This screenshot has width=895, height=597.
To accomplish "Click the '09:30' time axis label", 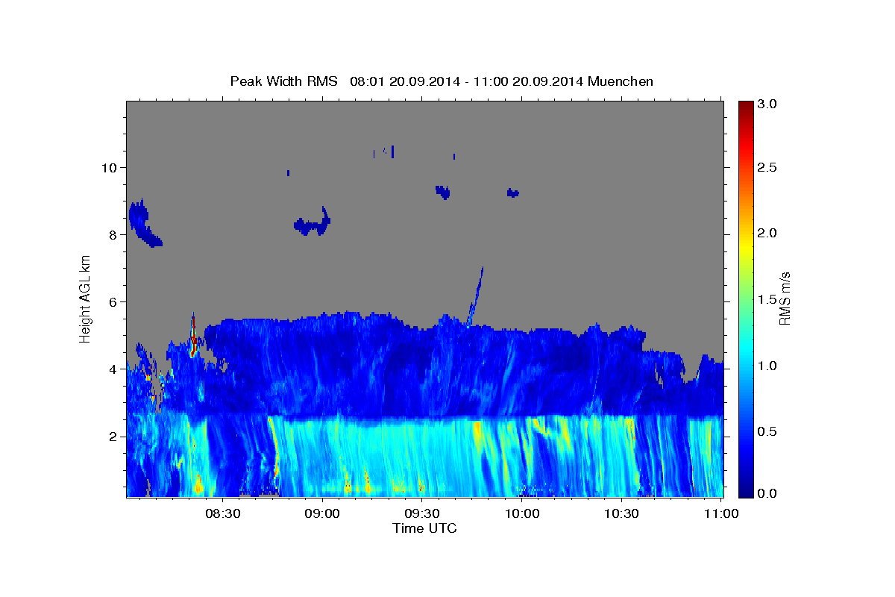I will point(422,514).
